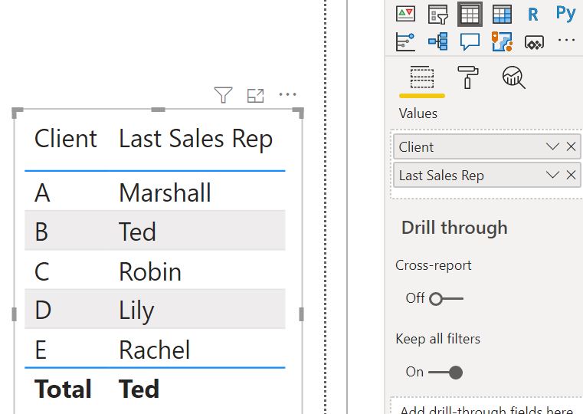Select the Power Apps visual icon

point(534,42)
